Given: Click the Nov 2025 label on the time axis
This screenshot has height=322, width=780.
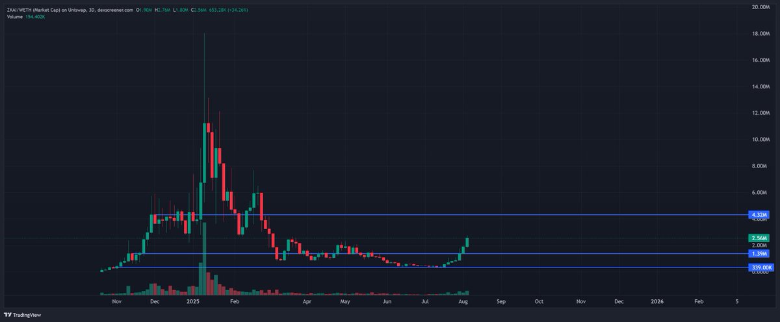Looking at the screenshot, I should tap(581, 302).
